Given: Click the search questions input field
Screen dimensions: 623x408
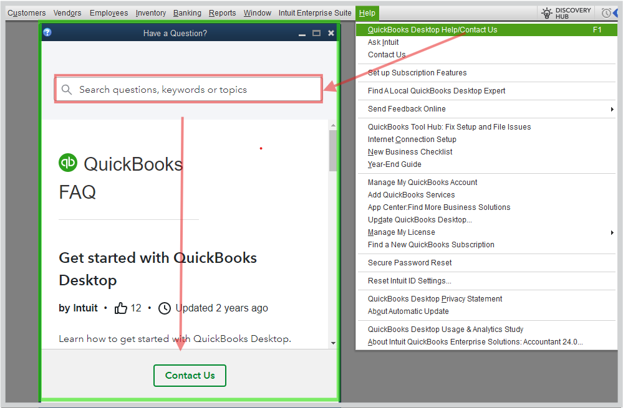Looking at the screenshot, I should (x=188, y=89).
